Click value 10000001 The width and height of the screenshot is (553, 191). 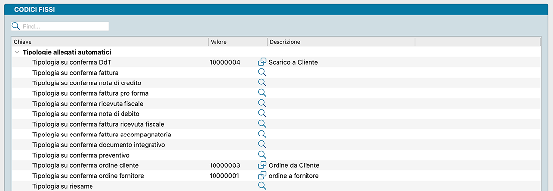(225, 175)
